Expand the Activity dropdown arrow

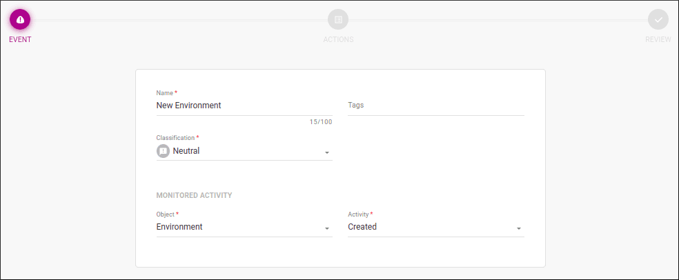click(x=518, y=228)
